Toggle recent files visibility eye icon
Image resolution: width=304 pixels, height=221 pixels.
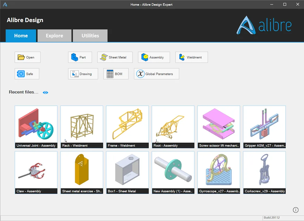[x=45, y=92]
